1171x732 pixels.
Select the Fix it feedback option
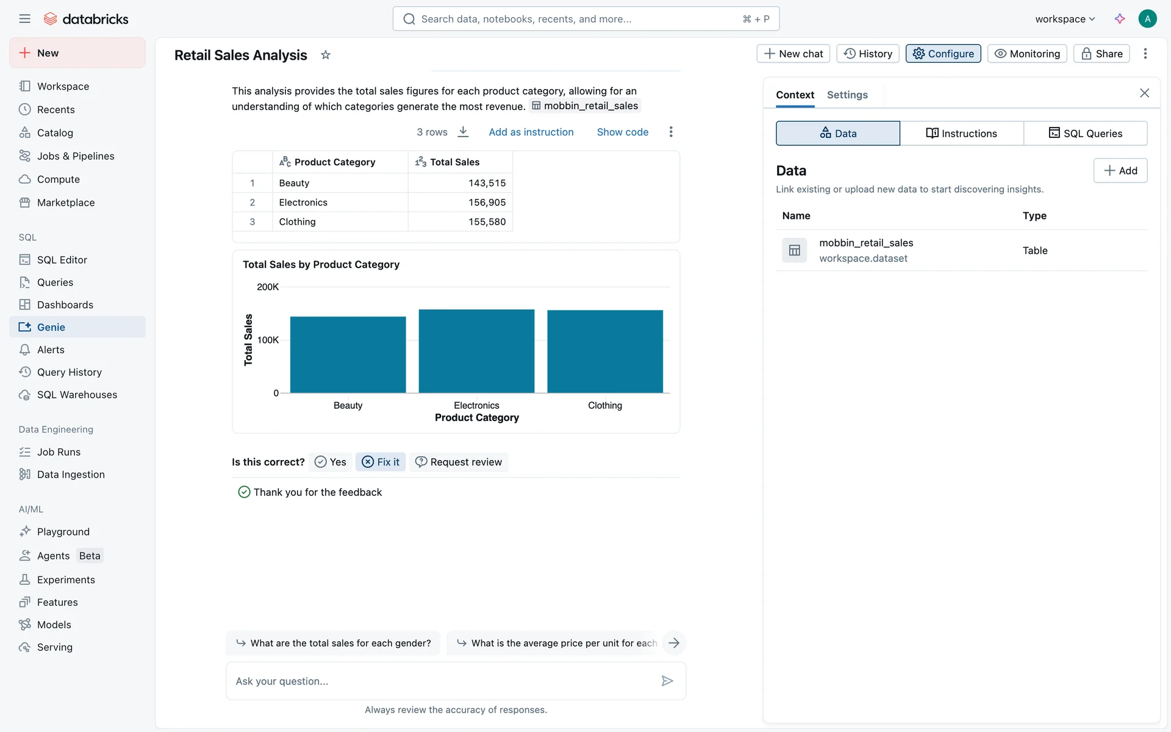(x=381, y=462)
